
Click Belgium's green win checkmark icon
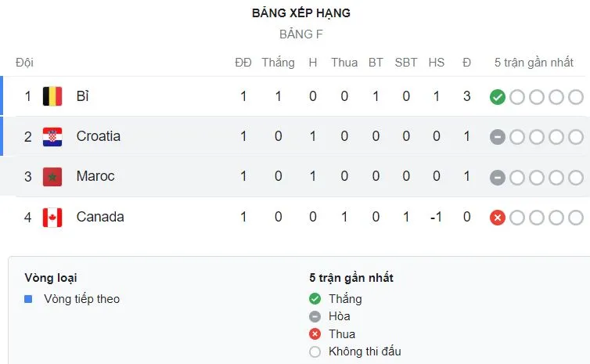497,97
